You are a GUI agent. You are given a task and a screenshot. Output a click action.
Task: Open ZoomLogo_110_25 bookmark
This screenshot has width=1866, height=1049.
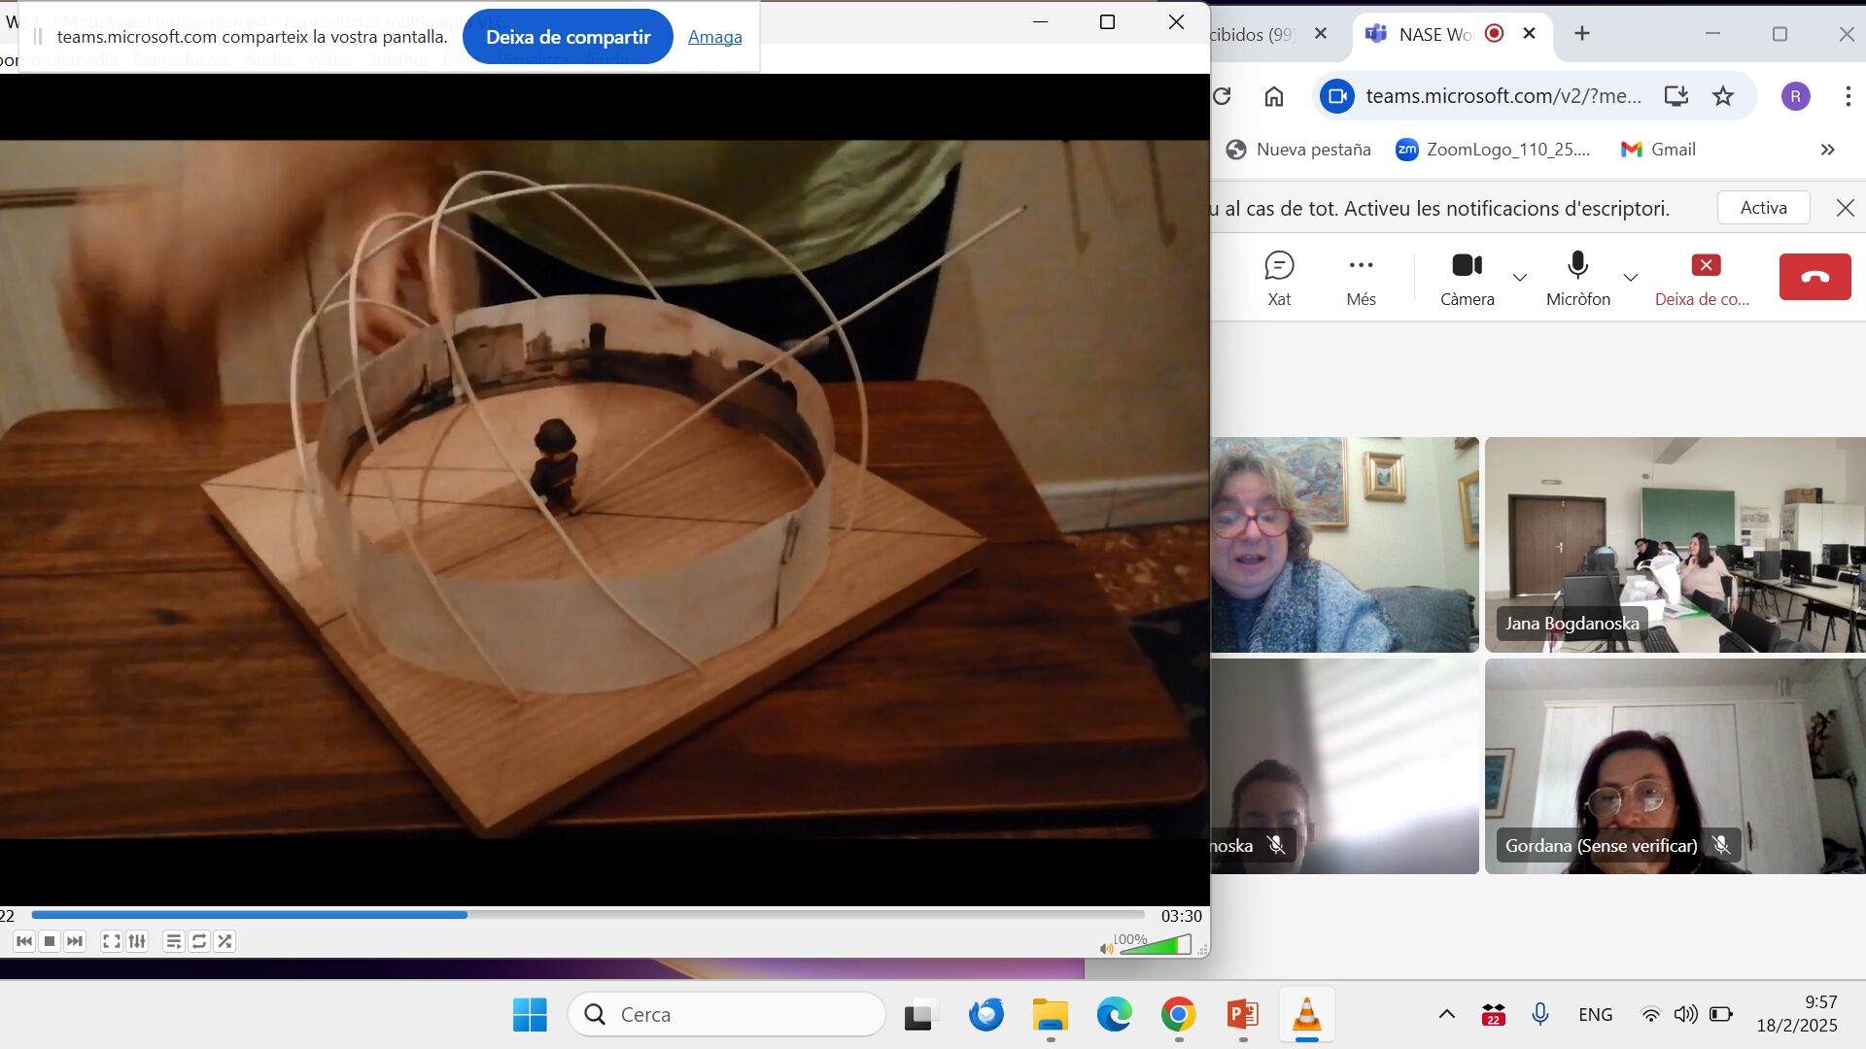[1493, 150]
